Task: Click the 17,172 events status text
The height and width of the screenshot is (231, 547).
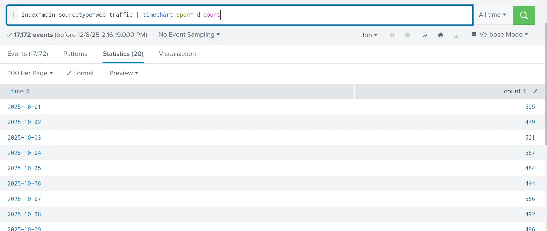Action: 33,35
